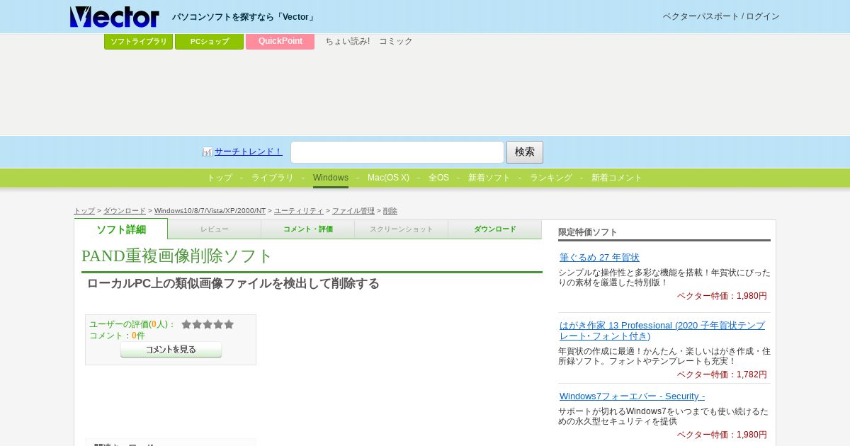This screenshot has height=446, width=850.
Task: Select レビュー tab
Action: (x=215, y=229)
